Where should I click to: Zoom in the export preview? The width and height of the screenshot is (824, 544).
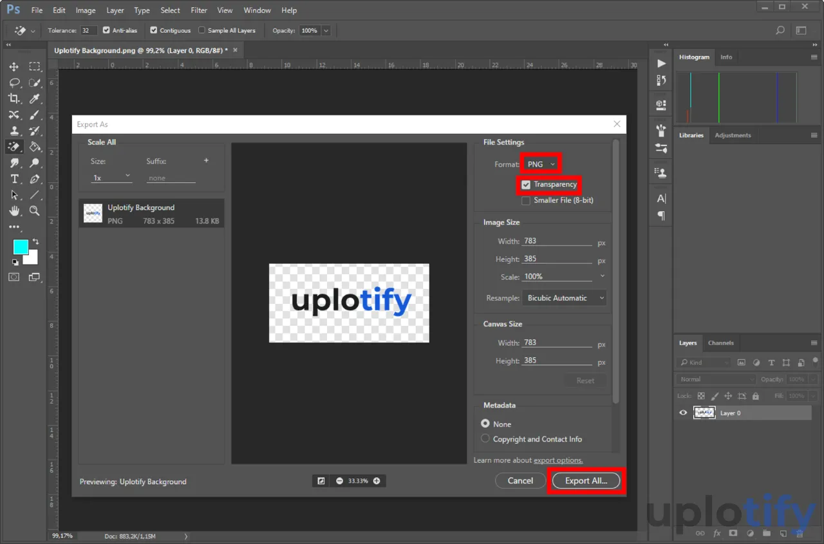pos(377,481)
